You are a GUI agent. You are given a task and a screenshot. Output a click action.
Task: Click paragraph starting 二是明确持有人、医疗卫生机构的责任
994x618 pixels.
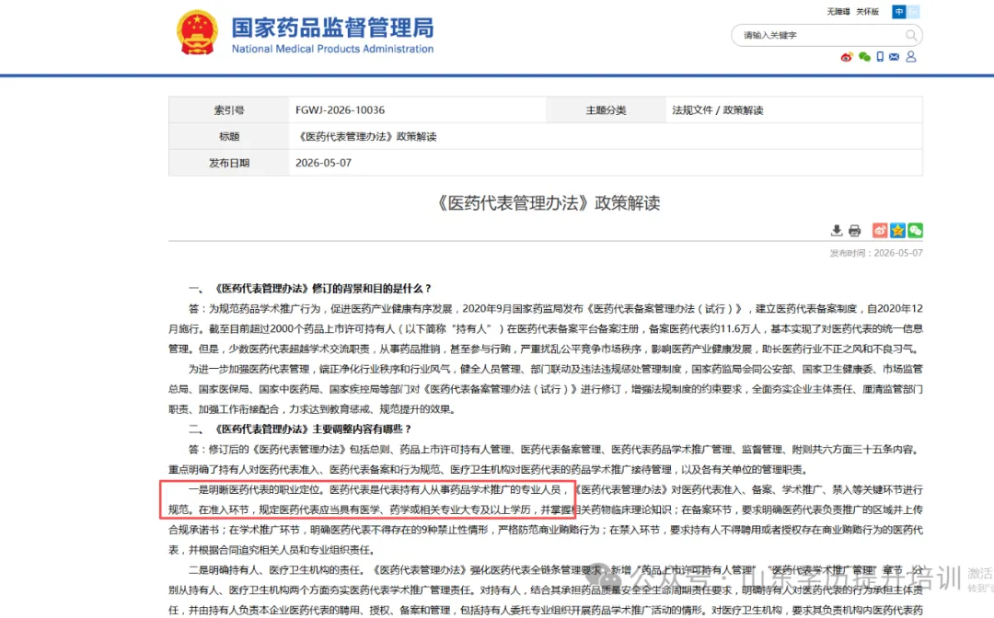click(x=545, y=590)
